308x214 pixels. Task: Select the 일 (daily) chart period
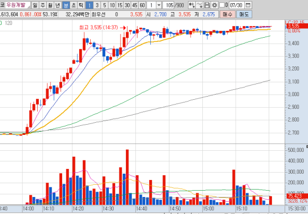point(35,5)
